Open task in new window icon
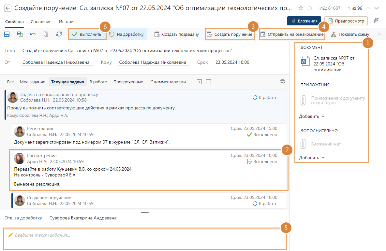This screenshot has width=386, height=251. click(377, 21)
